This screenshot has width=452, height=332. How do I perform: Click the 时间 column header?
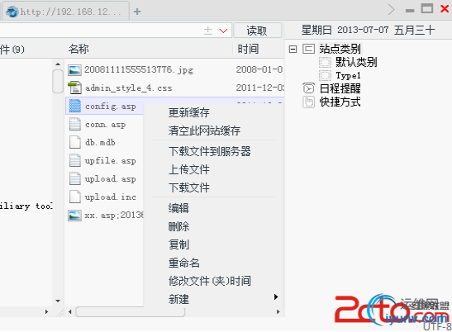(x=248, y=49)
